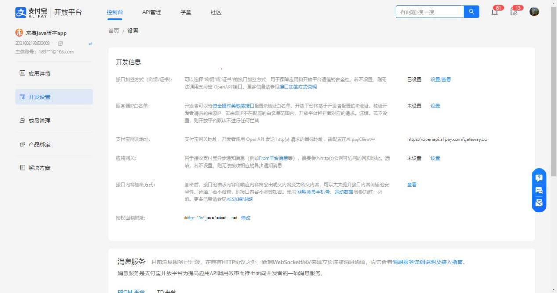This screenshot has height=293, width=557.
Task: Click the floating mail feedback icon
Action: [x=539, y=203]
